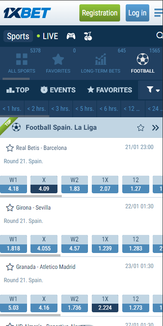Select Football category ball icon

click(143, 59)
